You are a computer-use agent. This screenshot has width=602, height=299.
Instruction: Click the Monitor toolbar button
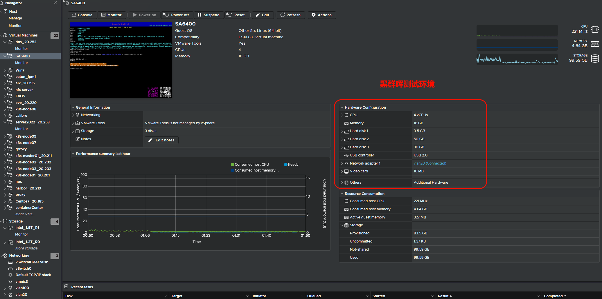click(x=112, y=15)
